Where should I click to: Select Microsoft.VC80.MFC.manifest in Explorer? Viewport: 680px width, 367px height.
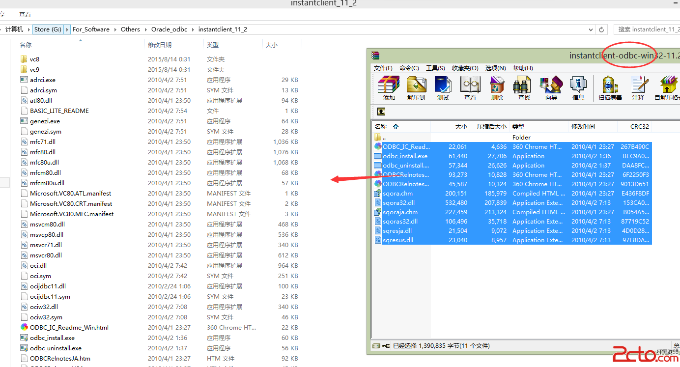72,214
